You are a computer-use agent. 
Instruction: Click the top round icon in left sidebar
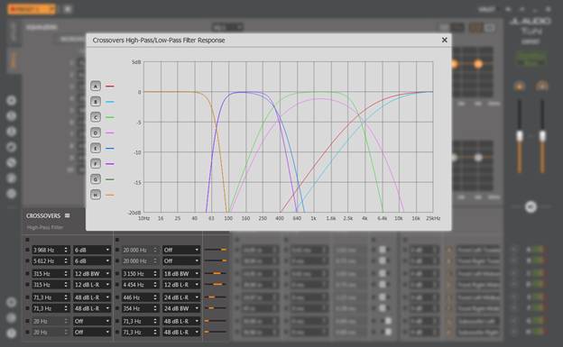[12, 100]
